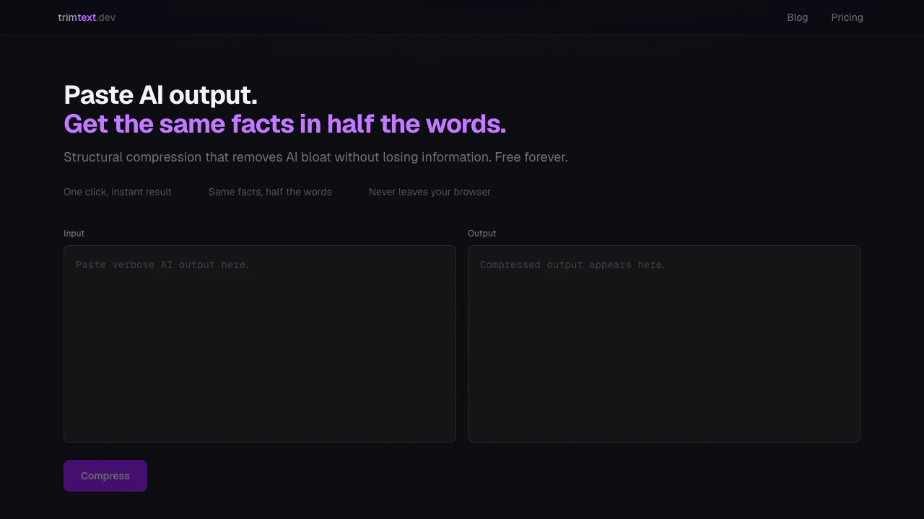Screen dimensions: 924x519
Task: Click dot separator before "Never leaves"
Action: pos(350,192)
